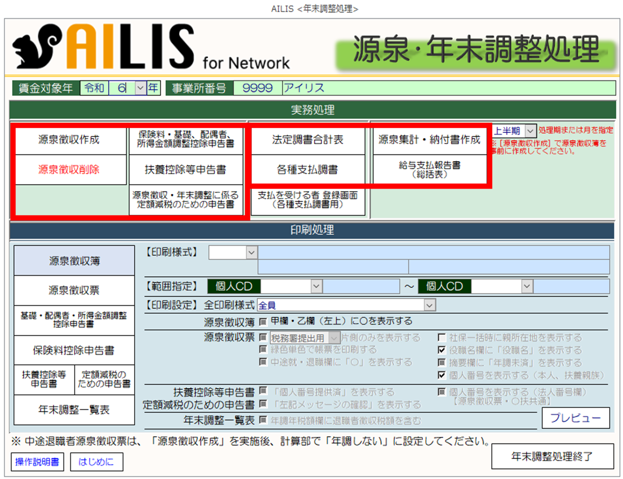Select 源泉徴収票 print tab

[74, 290]
